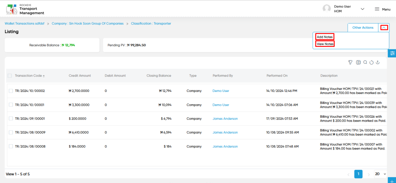Open Classification Transporter breadcrumb
This screenshot has width=396, height=183.
(151, 24)
